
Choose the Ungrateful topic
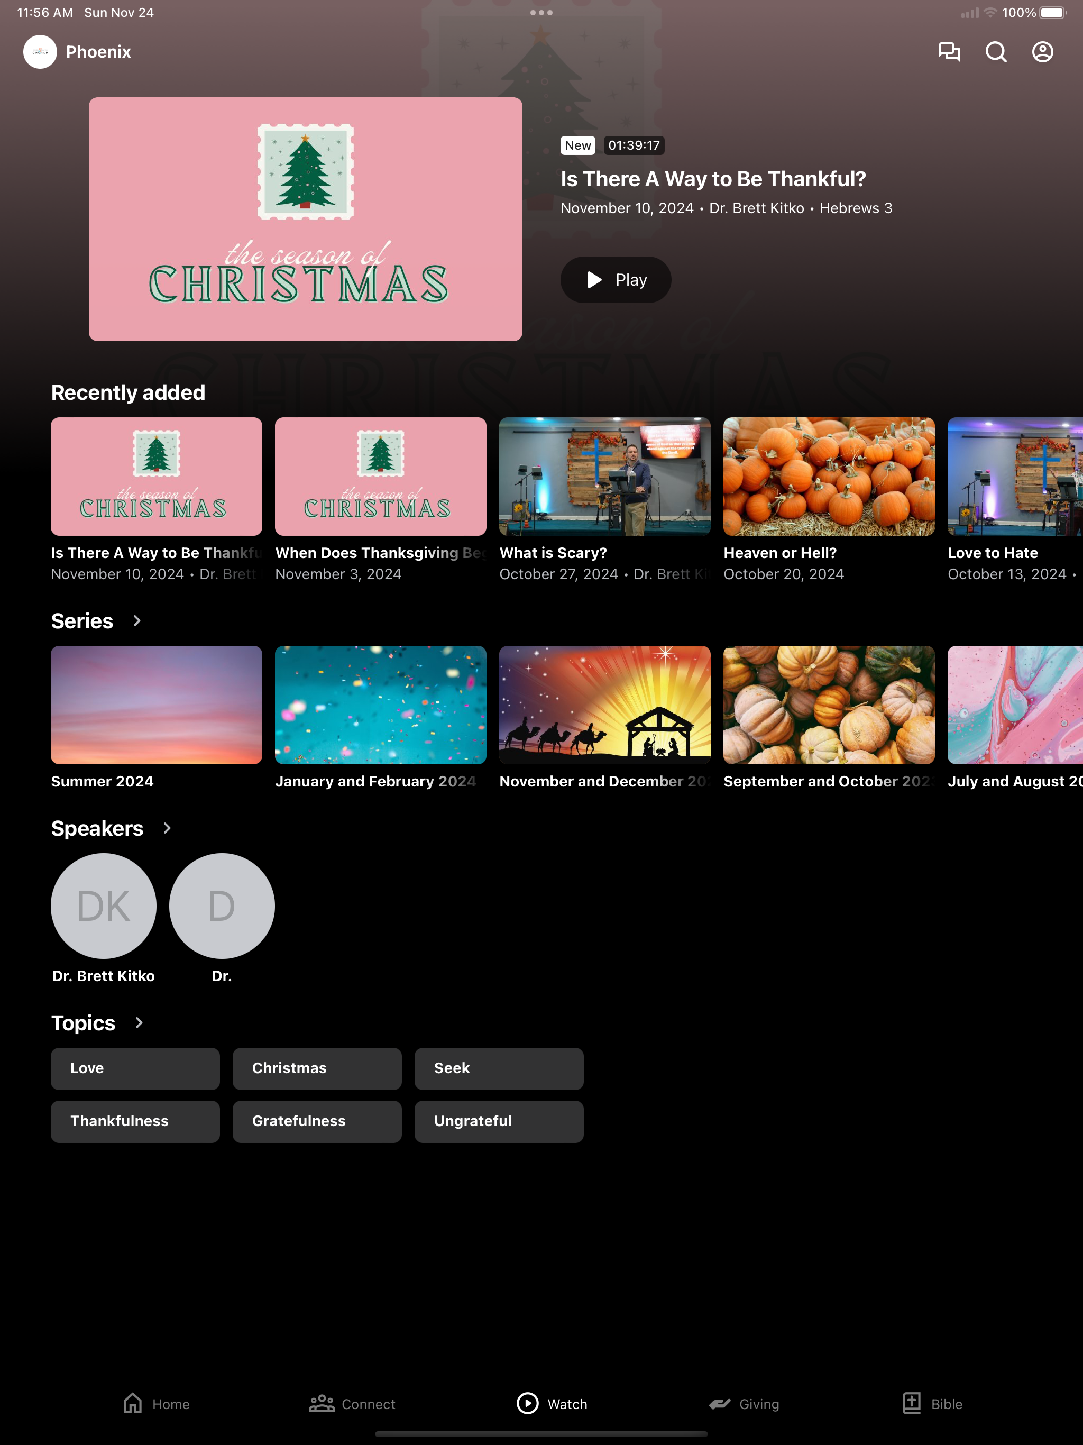click(x=499, y=1122)
